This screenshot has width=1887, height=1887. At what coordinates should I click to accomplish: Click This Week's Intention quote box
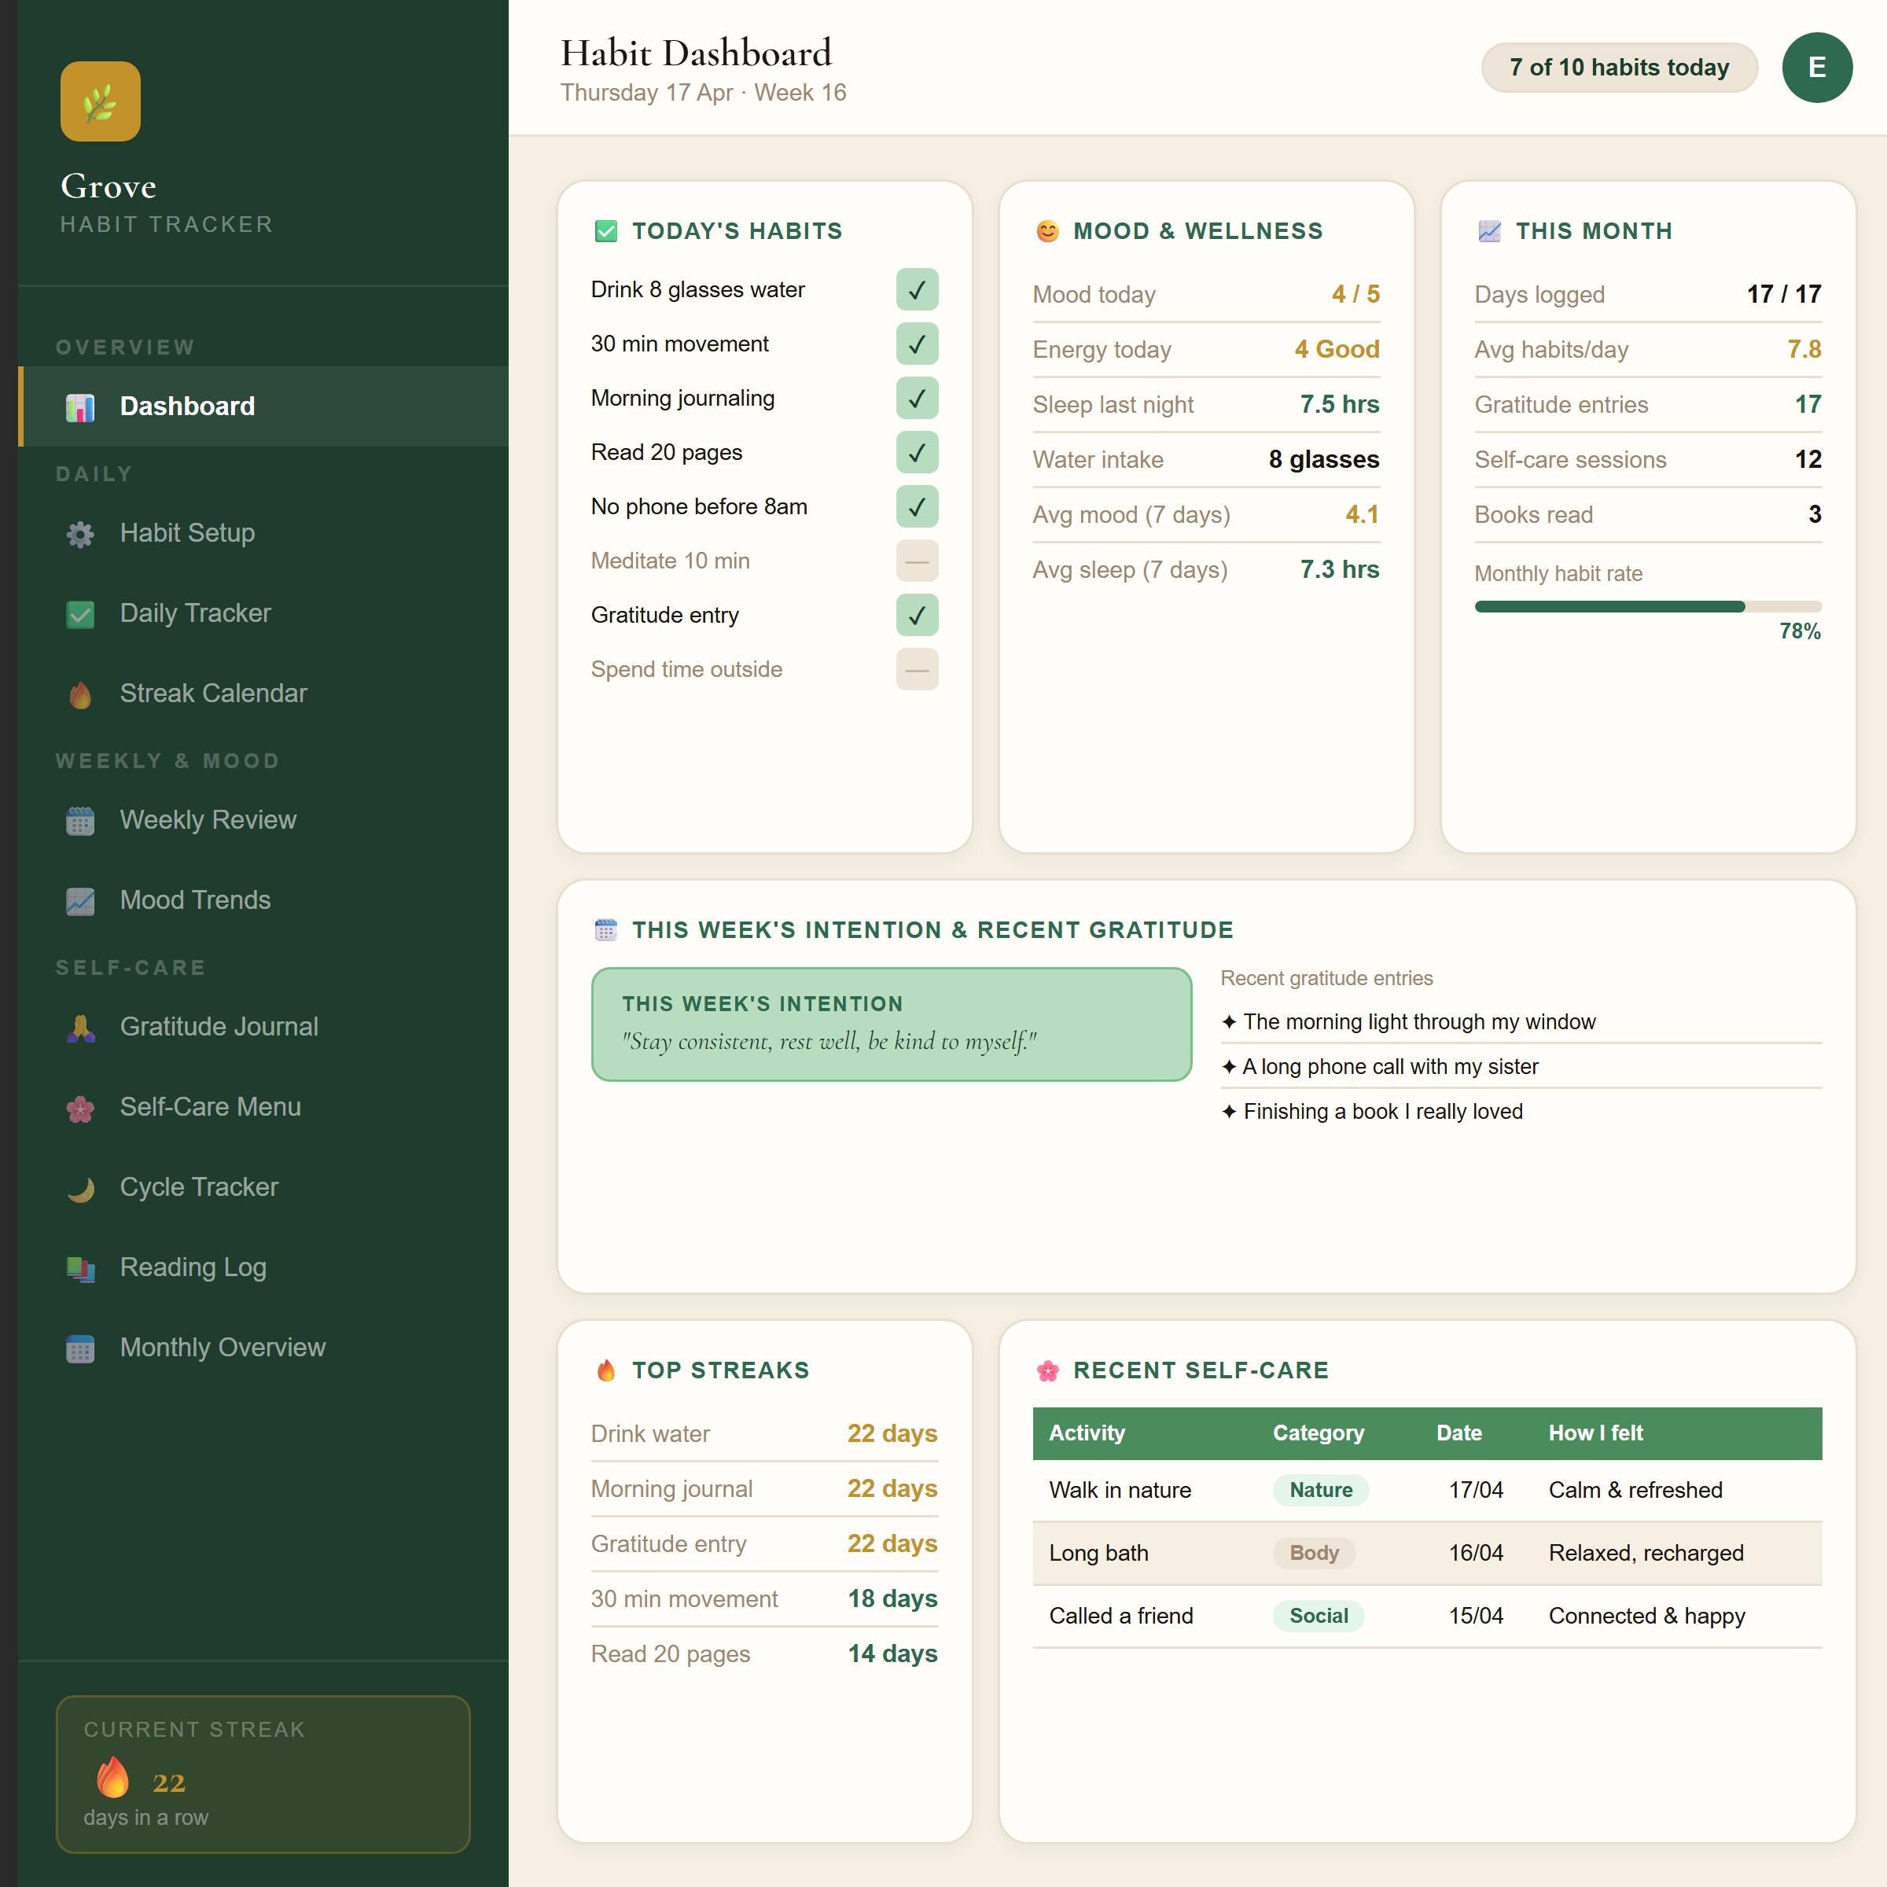892,1024
